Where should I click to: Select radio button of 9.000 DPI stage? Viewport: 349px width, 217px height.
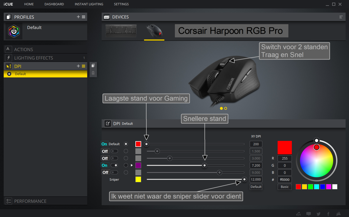(x=126, y=172)
